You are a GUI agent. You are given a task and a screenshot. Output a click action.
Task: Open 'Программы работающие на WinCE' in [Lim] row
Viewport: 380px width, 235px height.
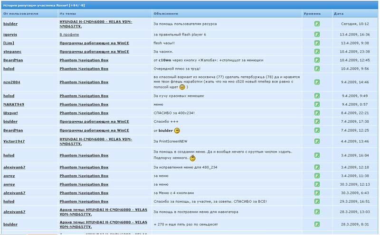[x=94, y=43]
